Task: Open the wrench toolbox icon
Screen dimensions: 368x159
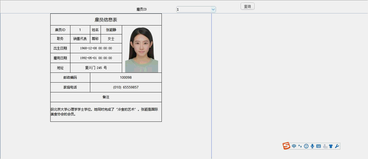Action: pos(337,146)
